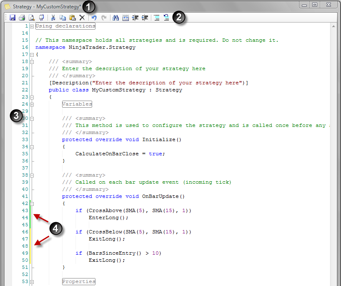Expand the Using declarations region
This screenshot has width=341, height=286.
coord(32,26)
